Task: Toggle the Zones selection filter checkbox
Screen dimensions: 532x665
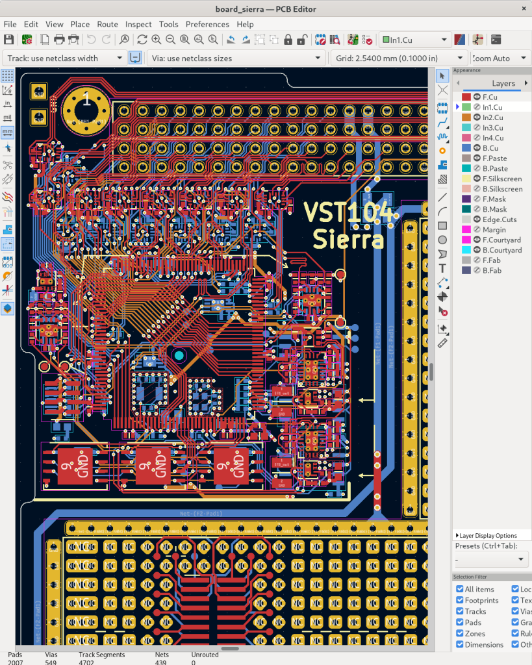Action: point(460,634)
